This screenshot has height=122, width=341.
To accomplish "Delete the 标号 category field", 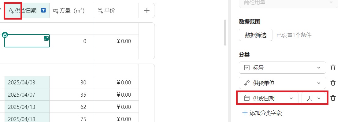I will (333, 68).
